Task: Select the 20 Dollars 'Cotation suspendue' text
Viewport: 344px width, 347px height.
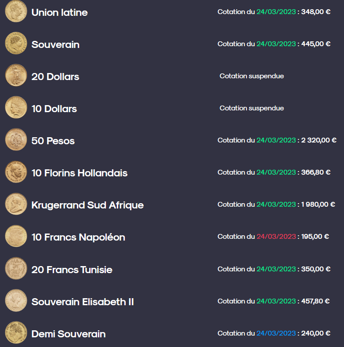Action: (252, 76)
